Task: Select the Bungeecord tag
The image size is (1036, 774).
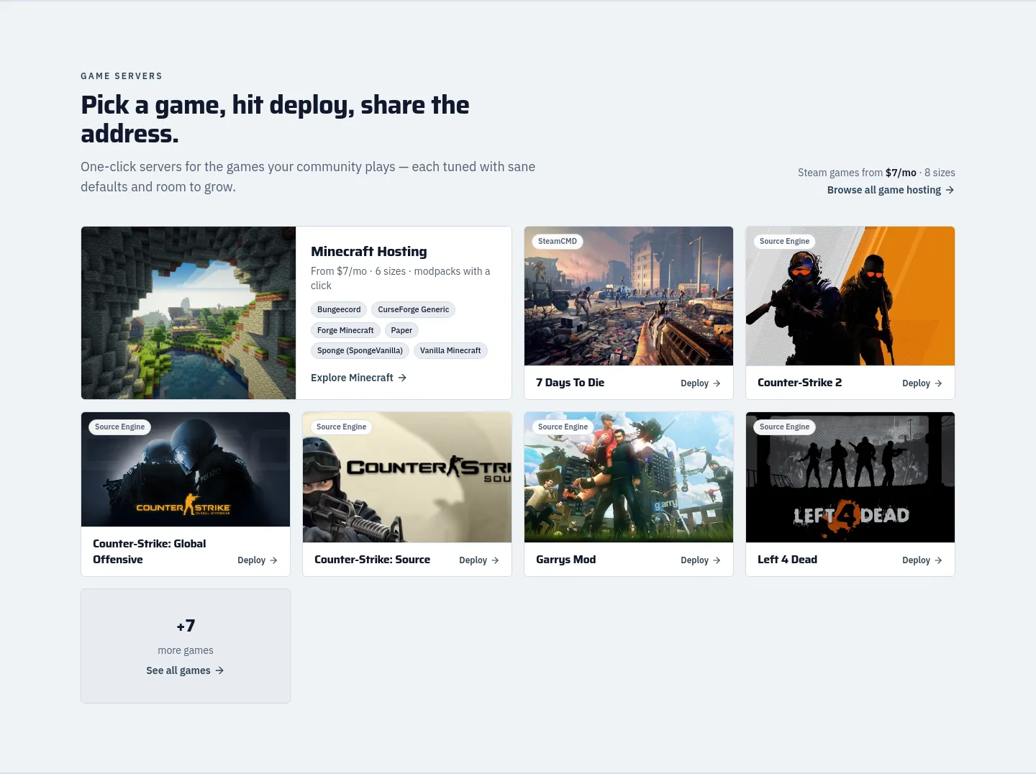Action: [x=339, y=310]
